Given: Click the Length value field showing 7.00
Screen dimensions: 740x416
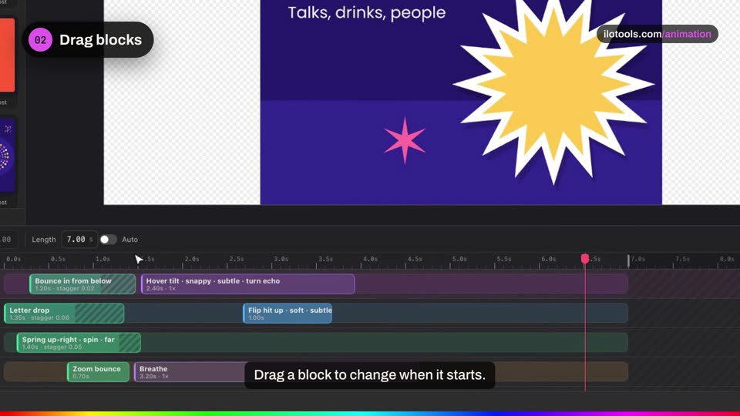Looking at the screenshot, I should [79, 240].
